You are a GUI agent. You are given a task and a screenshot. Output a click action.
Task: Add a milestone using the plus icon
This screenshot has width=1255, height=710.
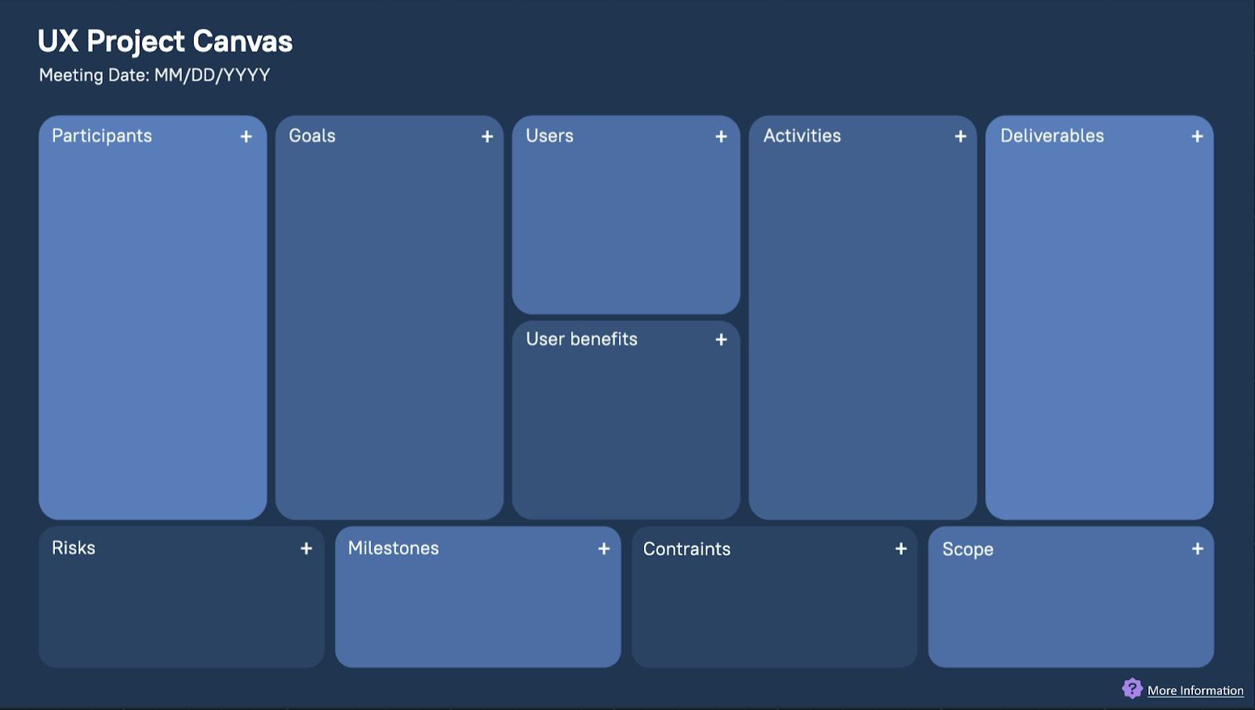pyautogui.click(x=603, y=548)
